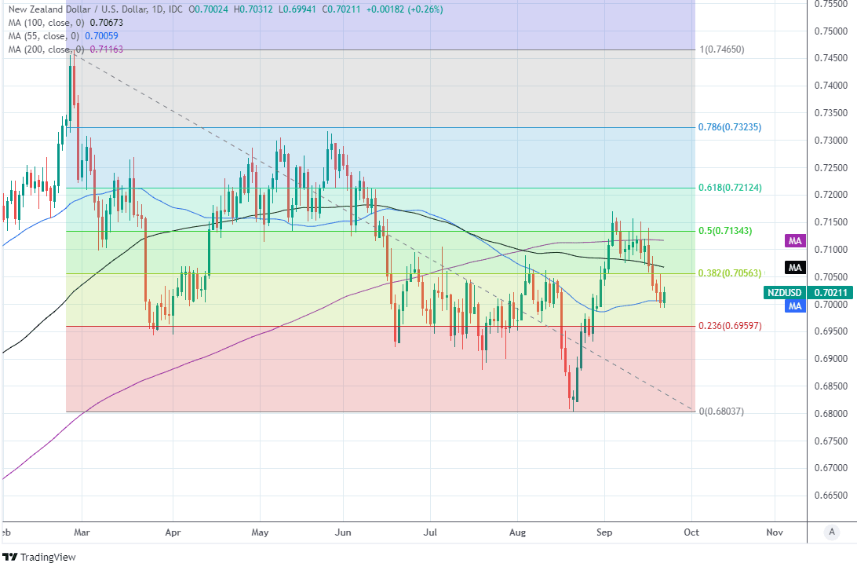Click the green NZDUSD symbol label

point(786,293)
